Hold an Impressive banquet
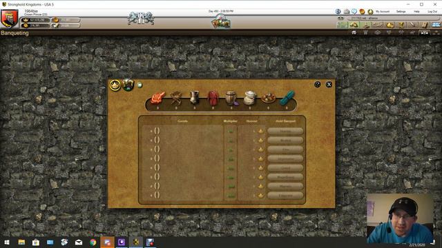This screenshot has width=442, height=248. point(285,158)
